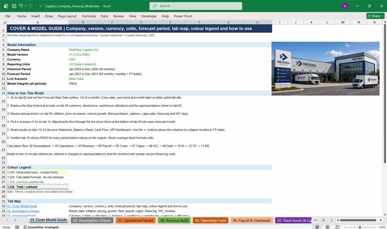Switch to Page Layout view icon
387x229 pixels.
[327, 227]
